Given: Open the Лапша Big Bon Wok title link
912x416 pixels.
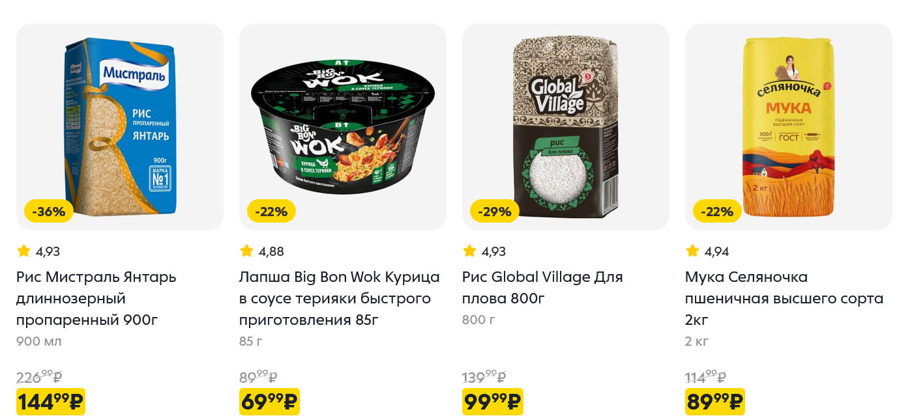Looking at the screenshot, I should tap(339, 298).
